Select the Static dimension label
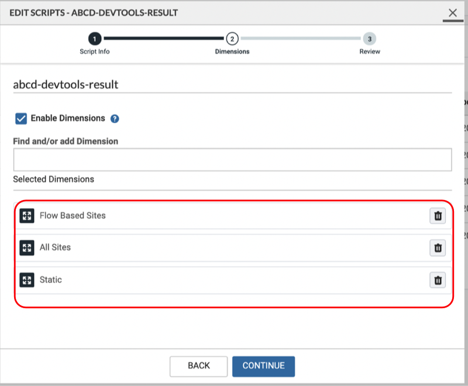 point(50,280)
